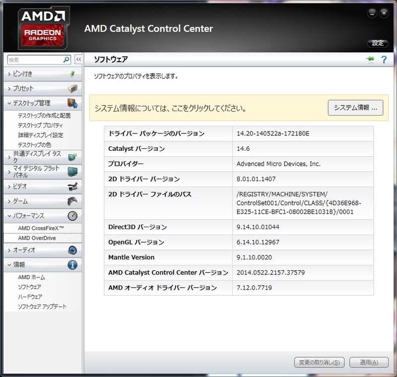Click the common display tasks monitor icon
This screenshot has width=397, height=377.
[72, 157]
